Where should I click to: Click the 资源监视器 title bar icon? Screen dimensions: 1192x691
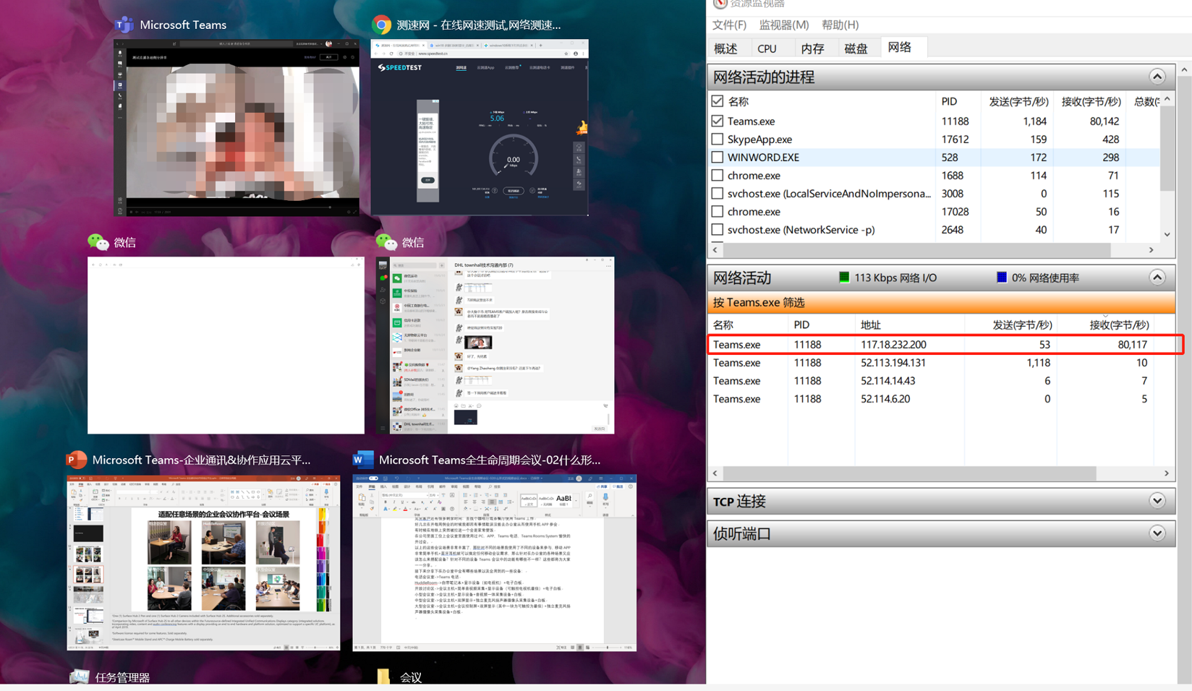pyautogui.click(x=720, y=4)
